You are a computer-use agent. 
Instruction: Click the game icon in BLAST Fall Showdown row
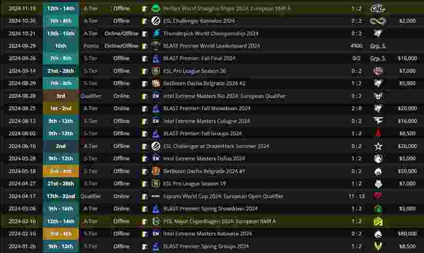point(145,109)
